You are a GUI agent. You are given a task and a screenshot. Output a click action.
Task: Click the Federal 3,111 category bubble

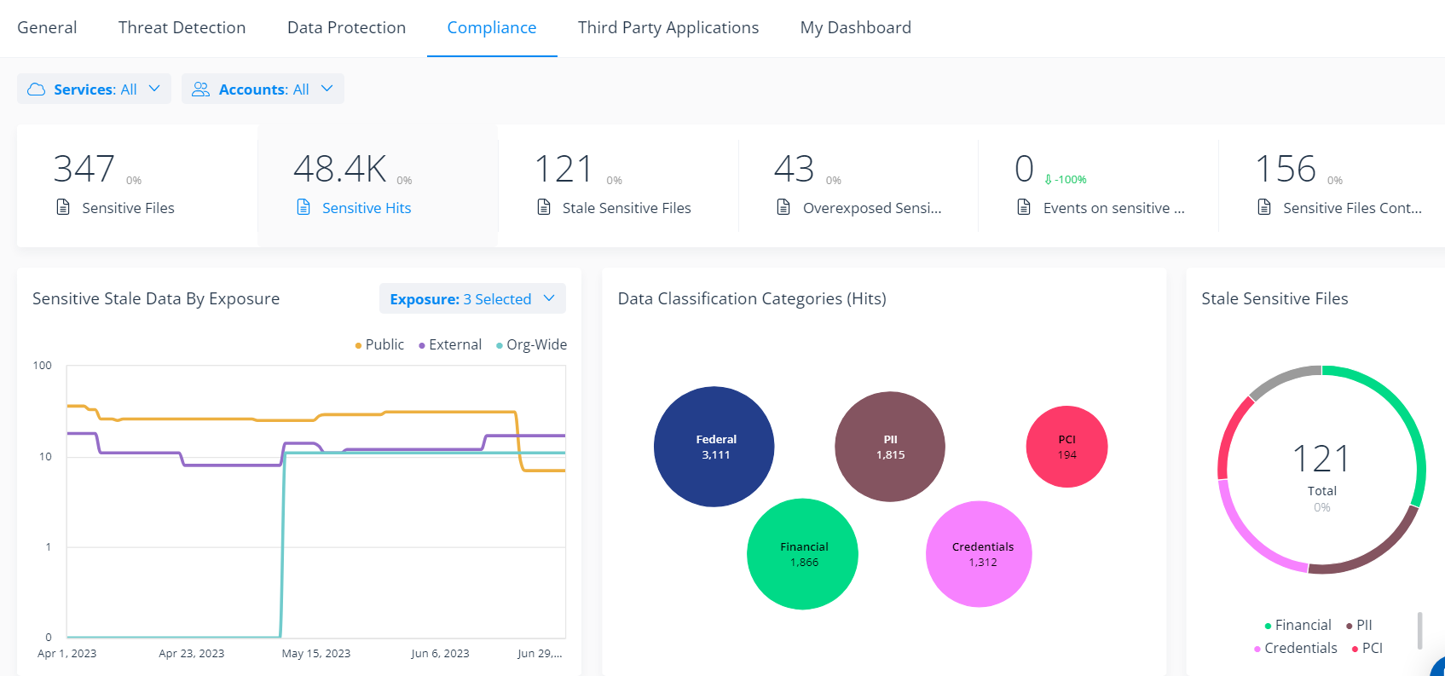[x=714, y=447]
